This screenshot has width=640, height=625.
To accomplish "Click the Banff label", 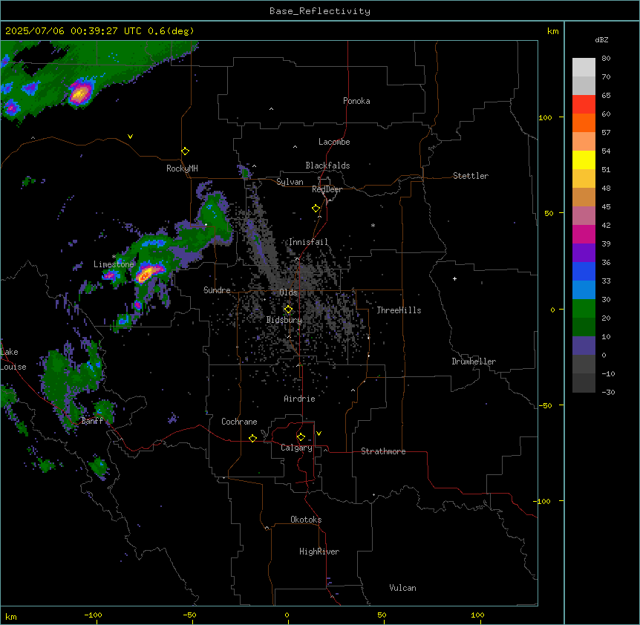I will pos(92,421).
